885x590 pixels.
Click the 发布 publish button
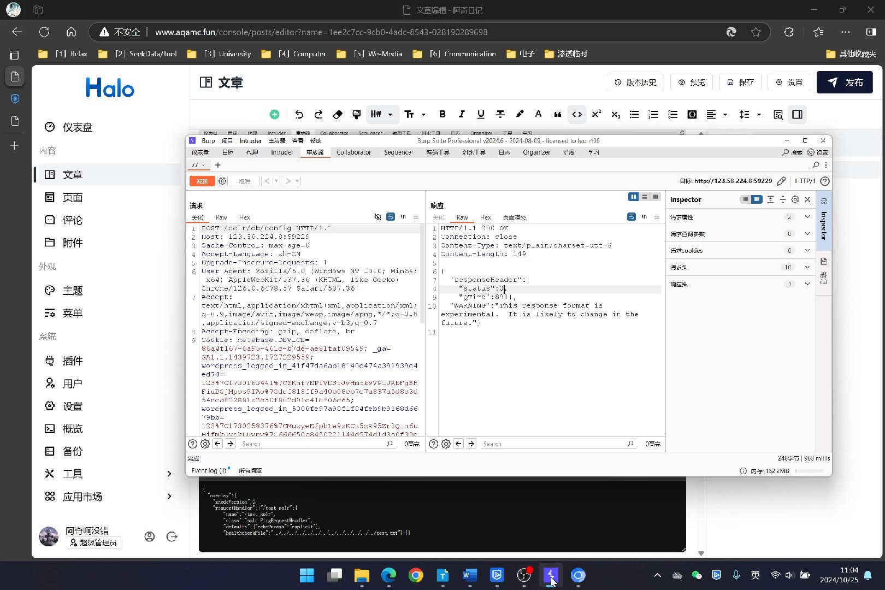pos(845,82)
